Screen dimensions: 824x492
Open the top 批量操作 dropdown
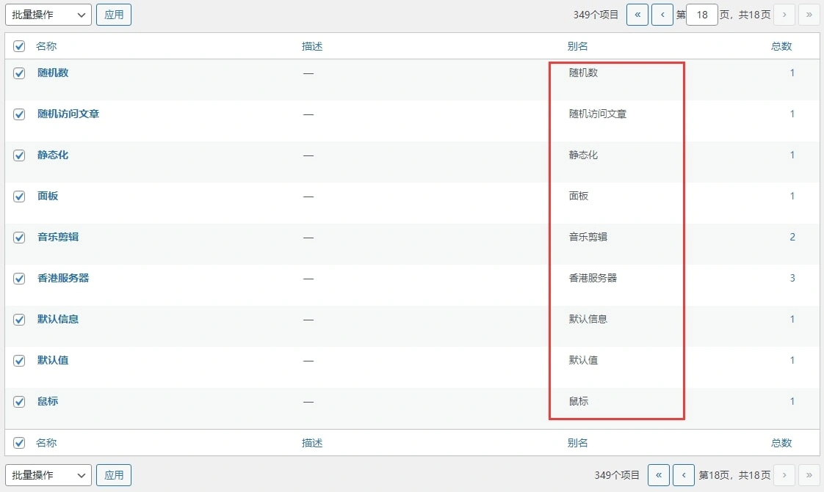[48, 15]
